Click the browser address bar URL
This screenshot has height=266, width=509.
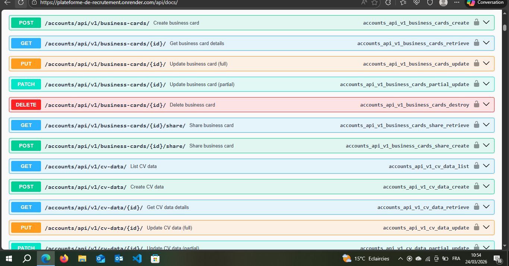108,3
